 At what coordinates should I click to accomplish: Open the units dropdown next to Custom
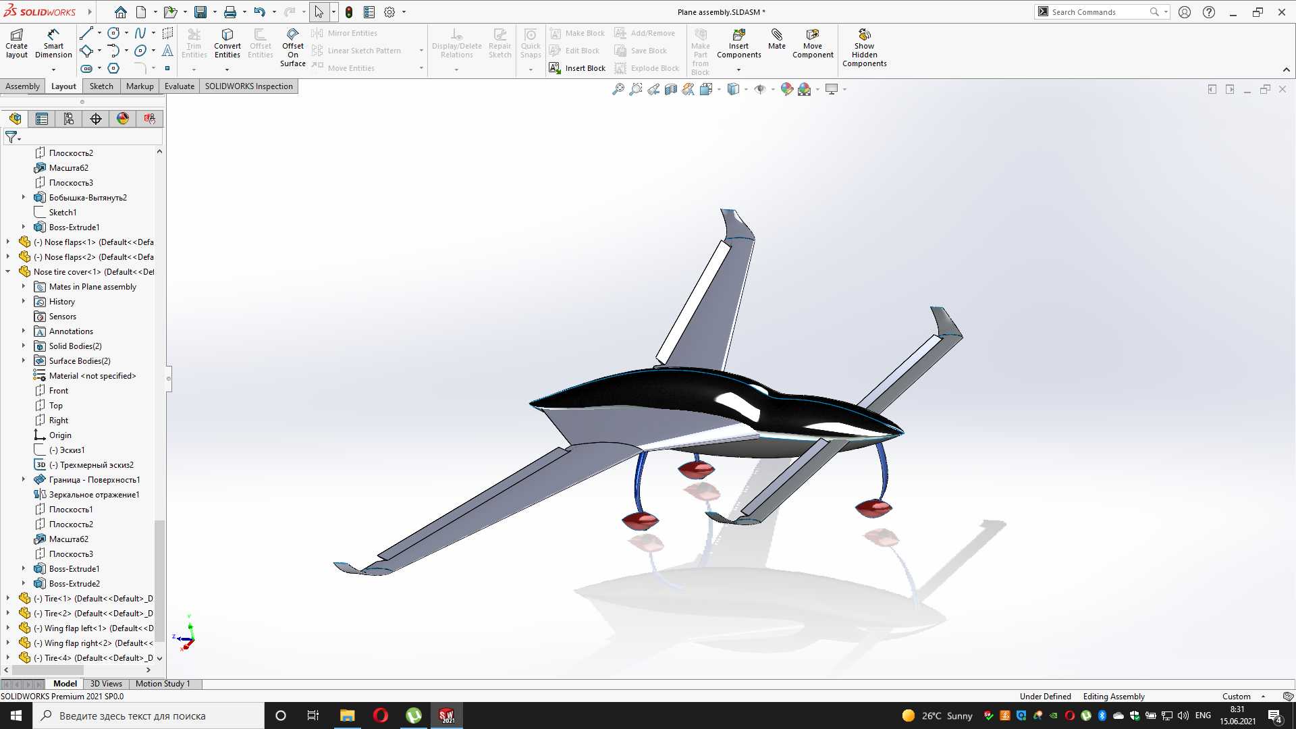pyautogui.click(x=1263, y=697)
